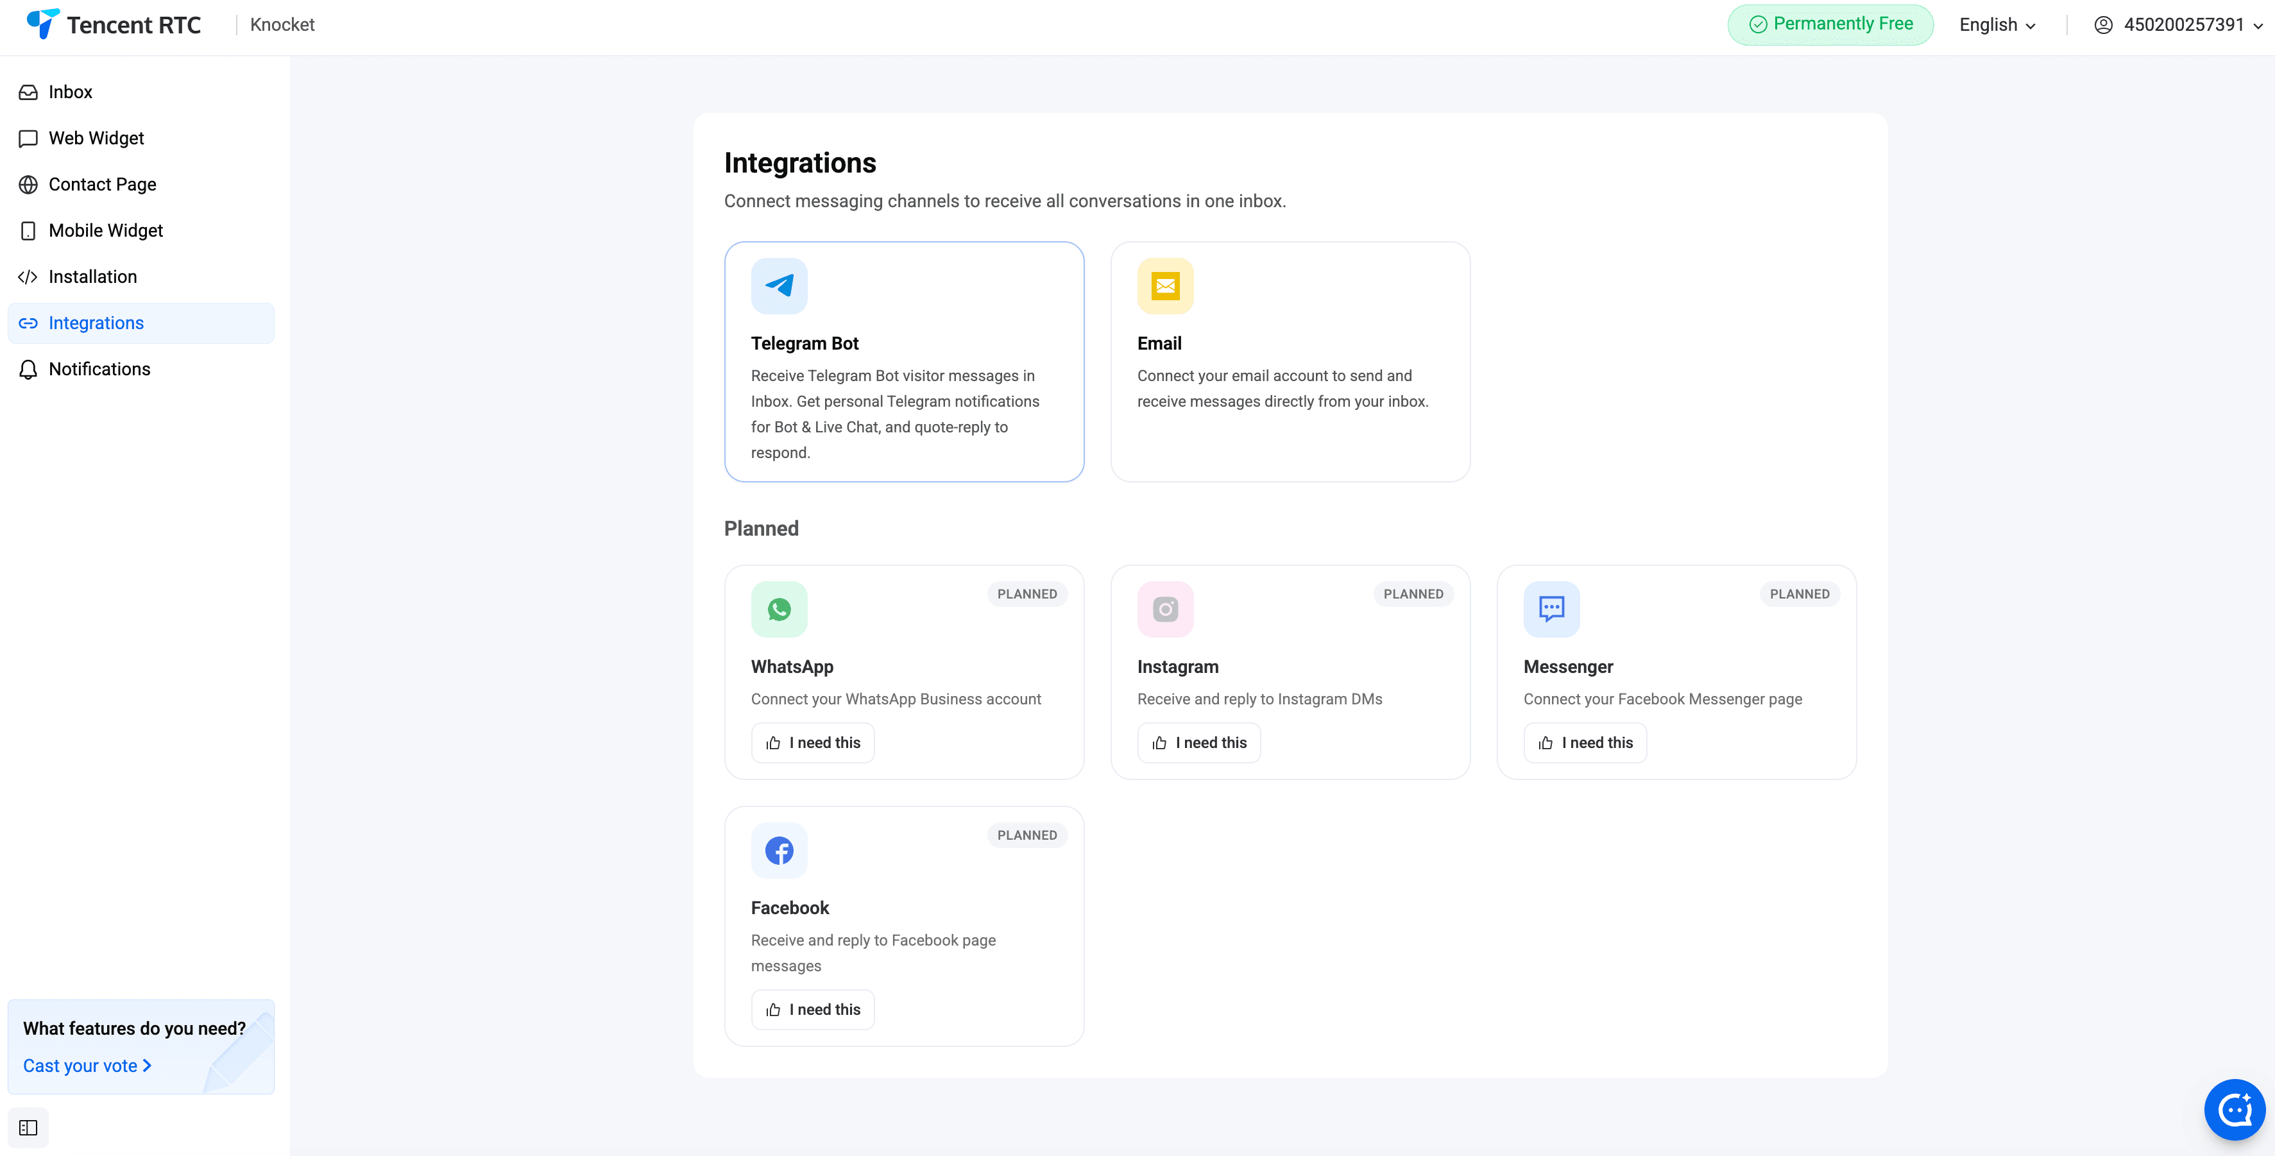
Task: Click the Web Widget chat bubble icon
Action: [x=28, y=139]
